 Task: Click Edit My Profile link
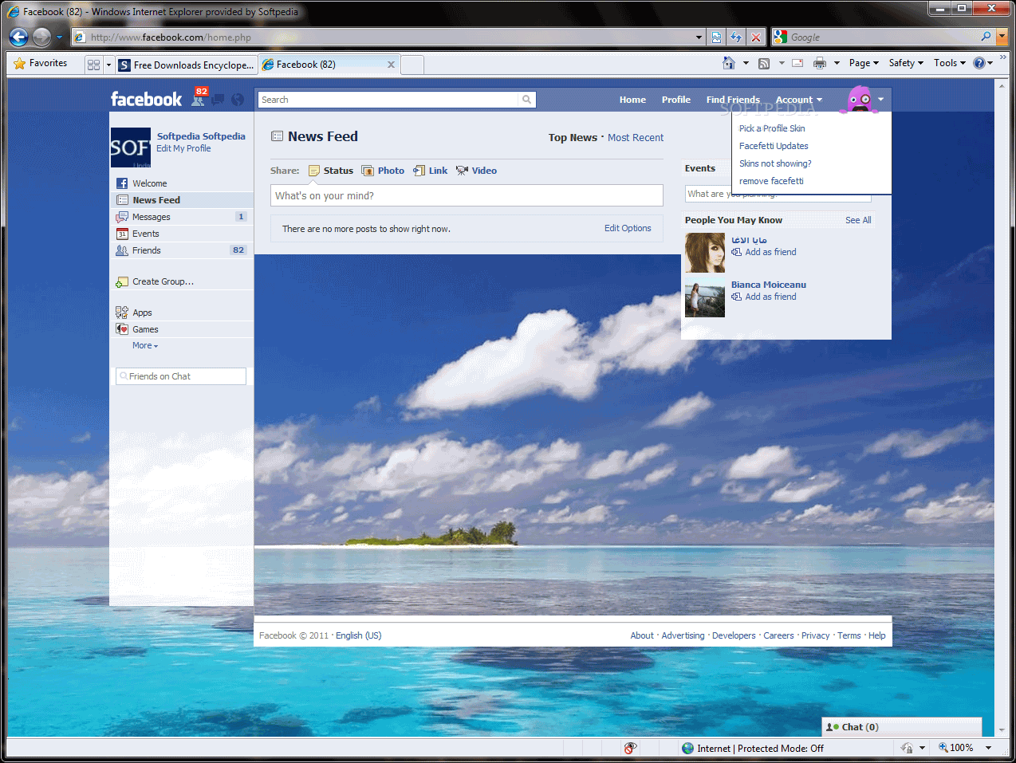tap(183, 148)
